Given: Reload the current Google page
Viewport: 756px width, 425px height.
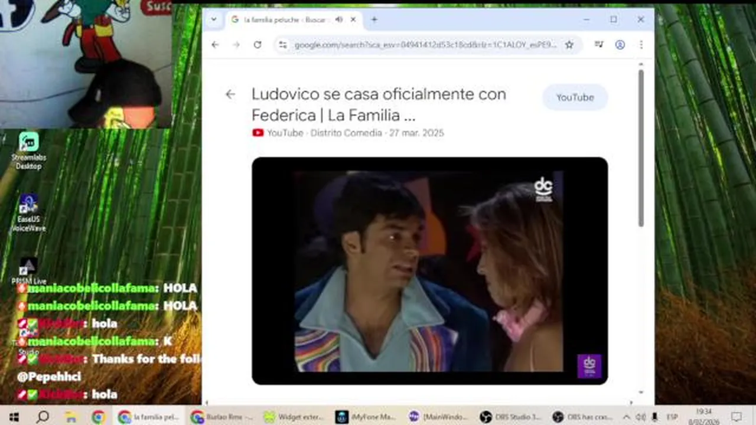Looking at the screenshot, I should [x=258, y=44].
